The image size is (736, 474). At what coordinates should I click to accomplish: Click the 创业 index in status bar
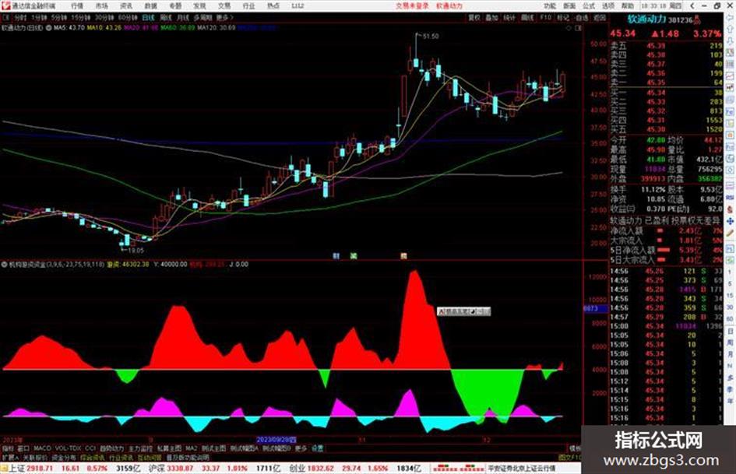[297, 469]
